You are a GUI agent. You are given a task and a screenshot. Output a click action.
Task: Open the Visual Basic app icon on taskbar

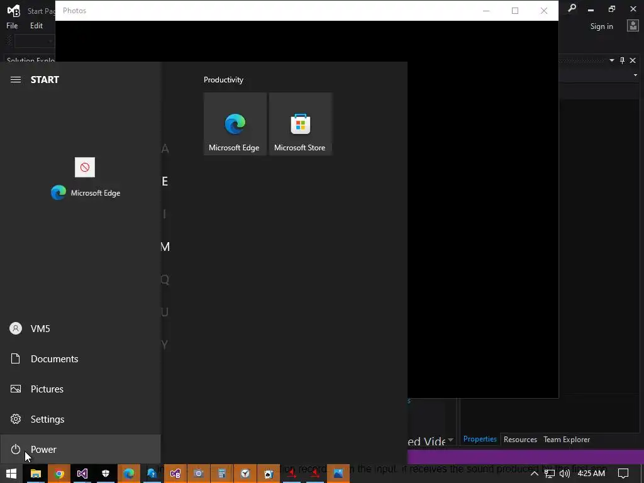(175, 474)
